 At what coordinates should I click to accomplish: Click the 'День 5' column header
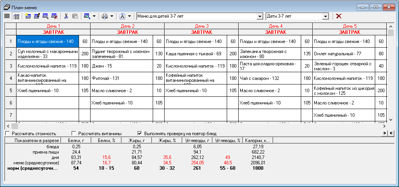pos(350,26)
